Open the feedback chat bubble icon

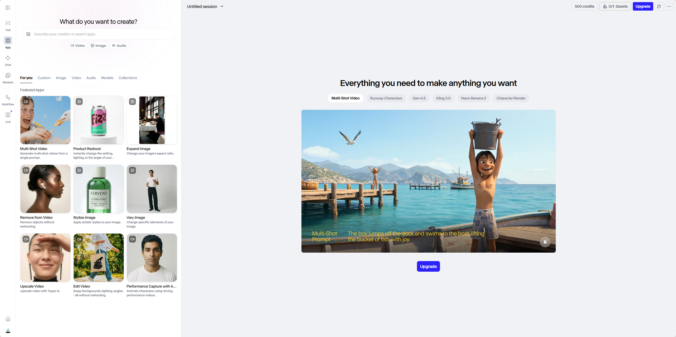[659, 6]
